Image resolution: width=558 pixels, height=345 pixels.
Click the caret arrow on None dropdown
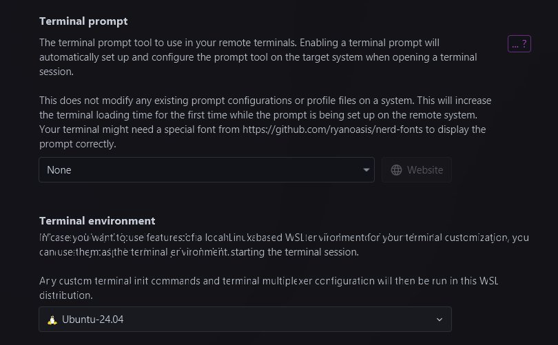(366, 170)
